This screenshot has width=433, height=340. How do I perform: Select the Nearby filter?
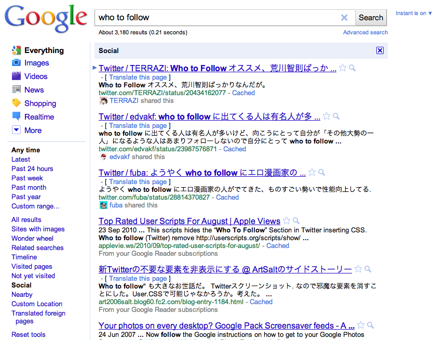click(x=22, y=294)
